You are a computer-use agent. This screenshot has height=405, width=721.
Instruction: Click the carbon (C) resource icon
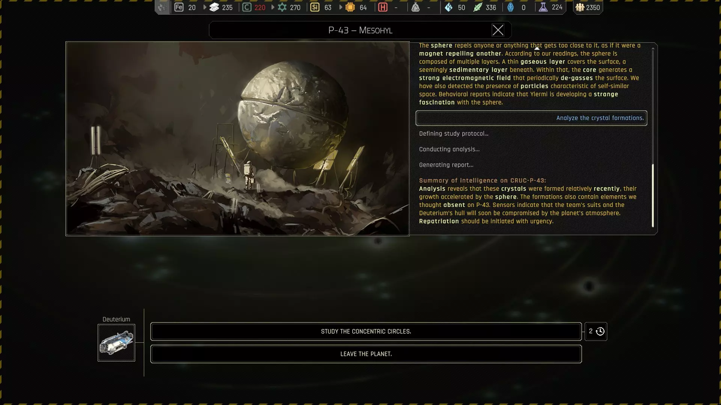[247, 7]
